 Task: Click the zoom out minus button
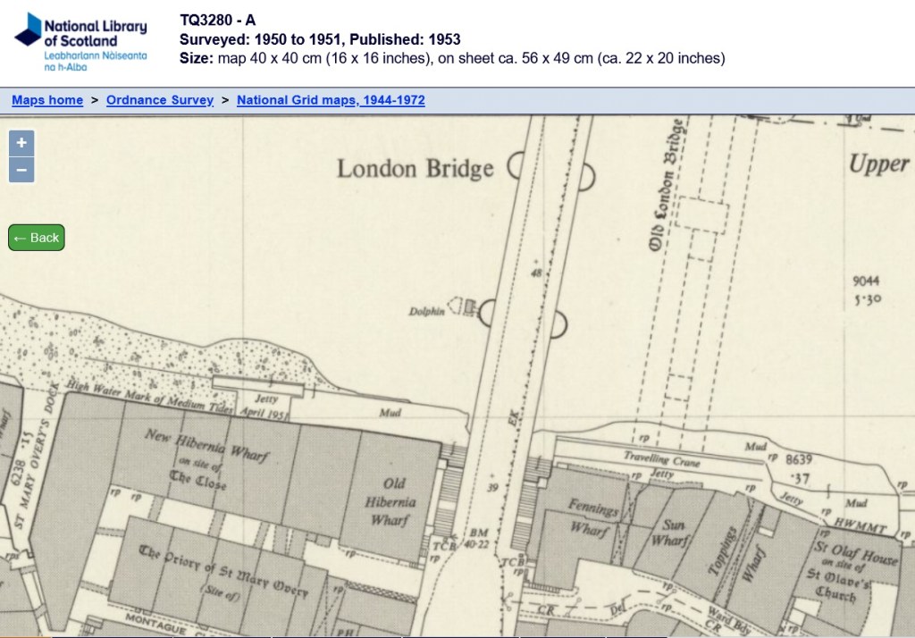(21, 170)
